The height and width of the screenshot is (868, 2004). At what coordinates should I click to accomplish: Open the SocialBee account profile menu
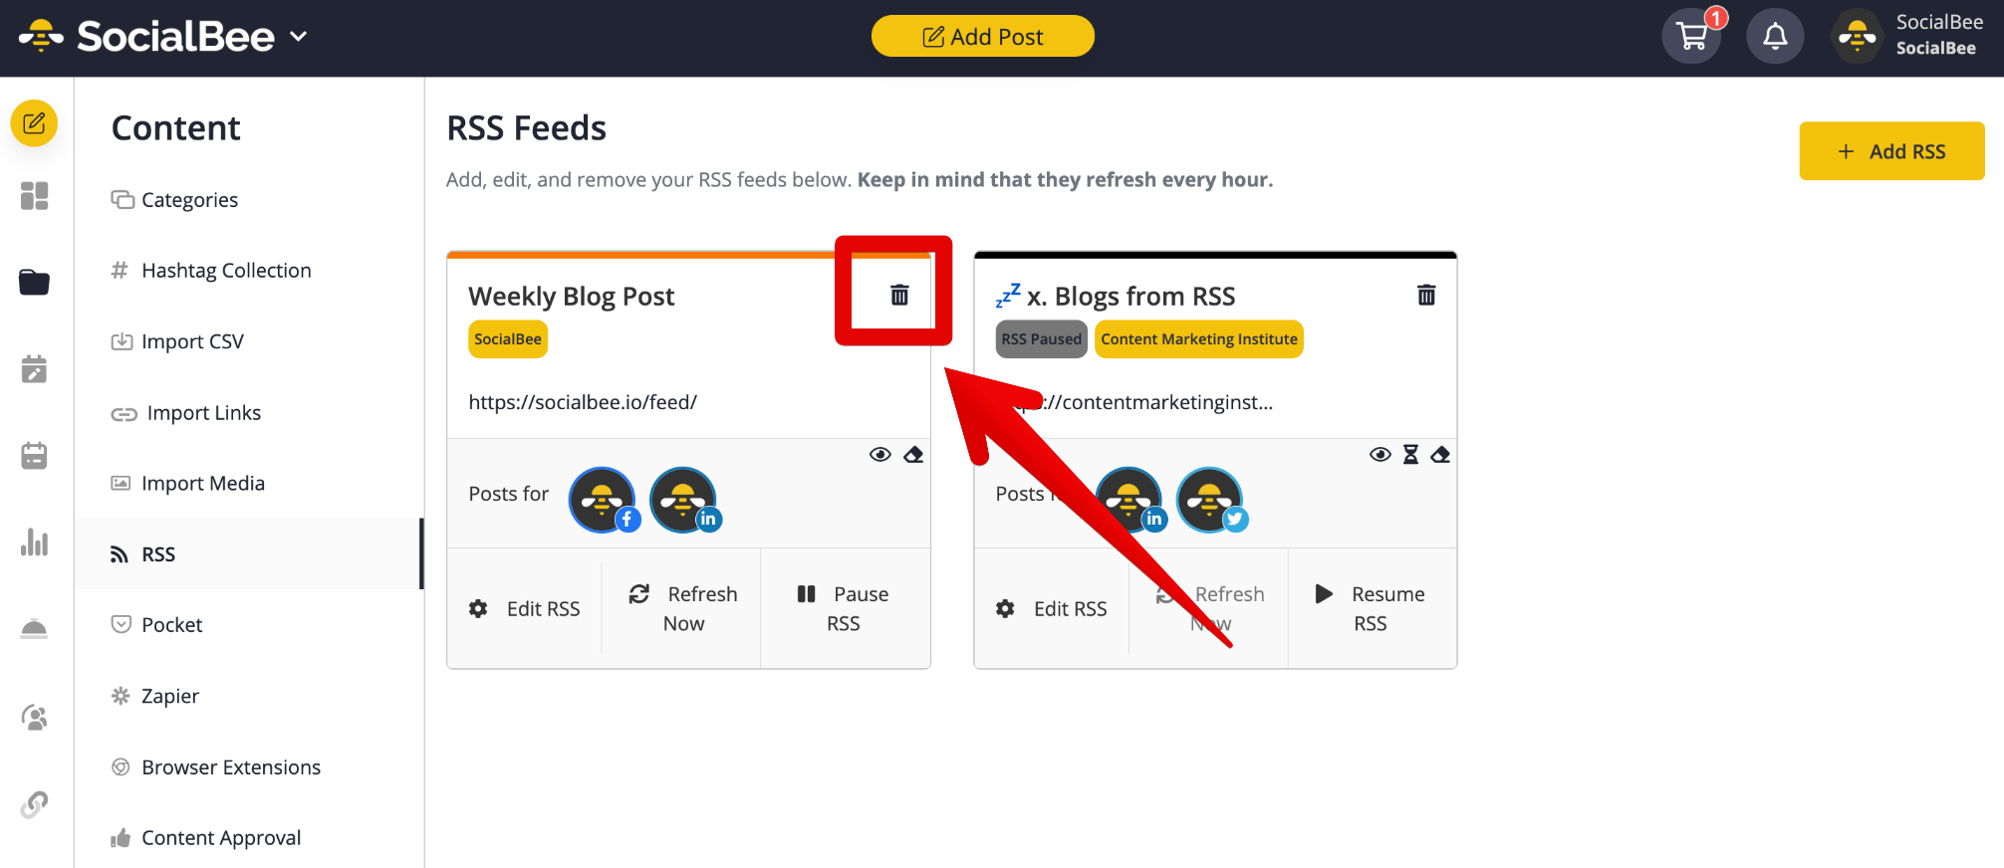tap(1908, 36)
